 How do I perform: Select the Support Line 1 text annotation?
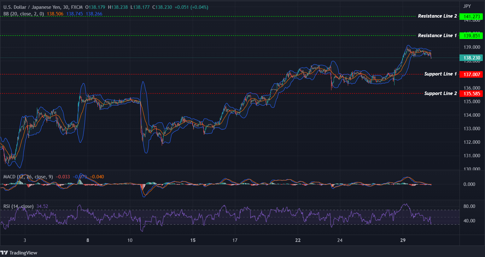click(440, 74)
